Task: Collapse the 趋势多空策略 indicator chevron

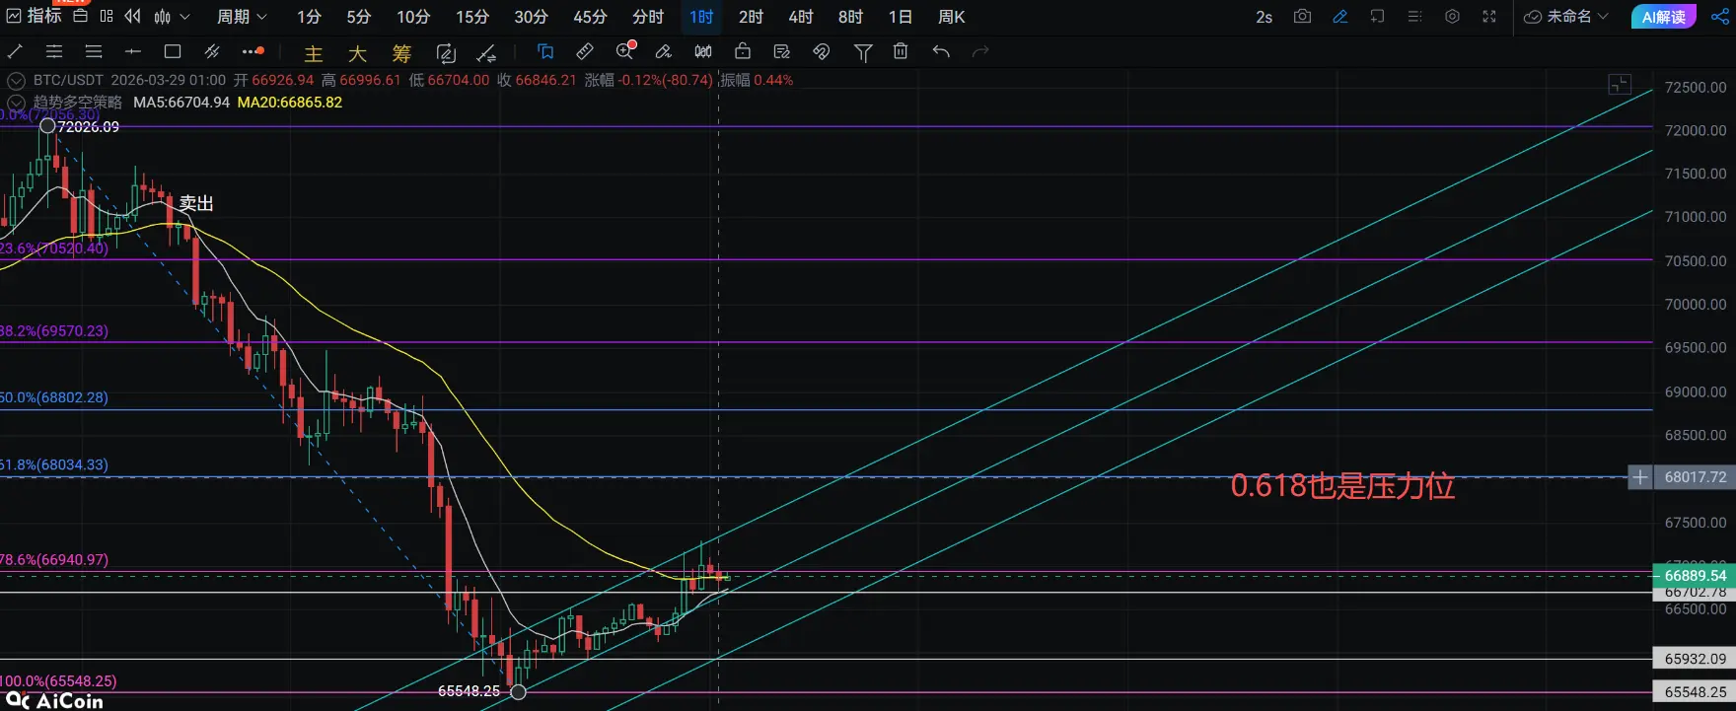Action: pyautogui.click(x=17, y=103)
